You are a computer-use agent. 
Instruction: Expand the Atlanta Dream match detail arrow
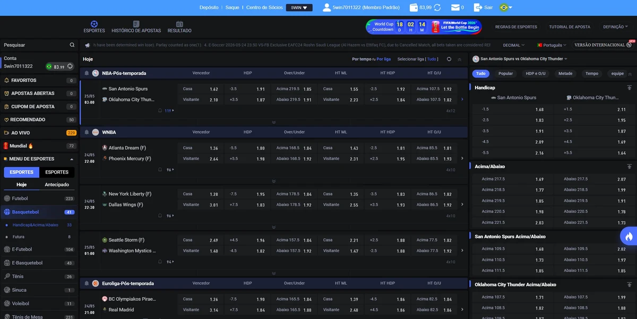click(x=462, y=158)
